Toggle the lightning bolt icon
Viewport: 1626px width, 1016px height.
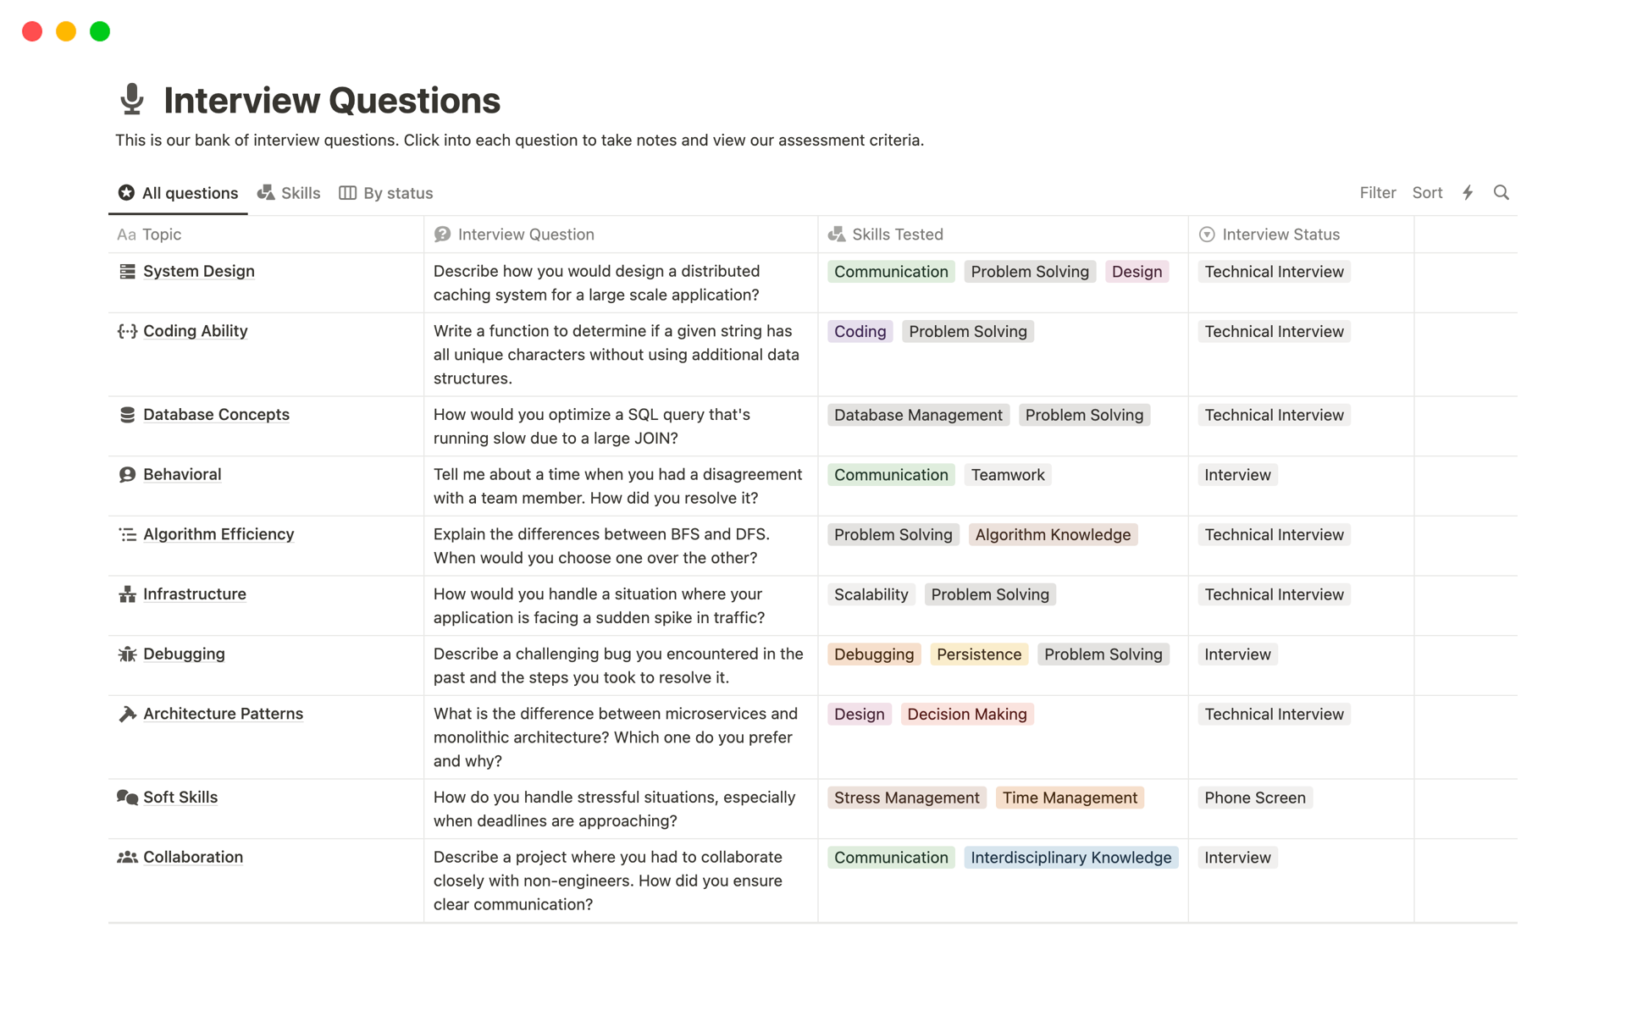point(1467,192)
